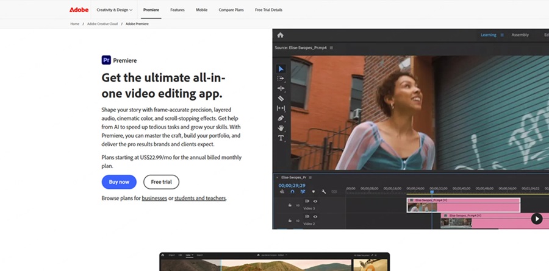The width and height of the screenshot is (549, 271).
Task: Select the Type tool
Action: coord(281,138)
